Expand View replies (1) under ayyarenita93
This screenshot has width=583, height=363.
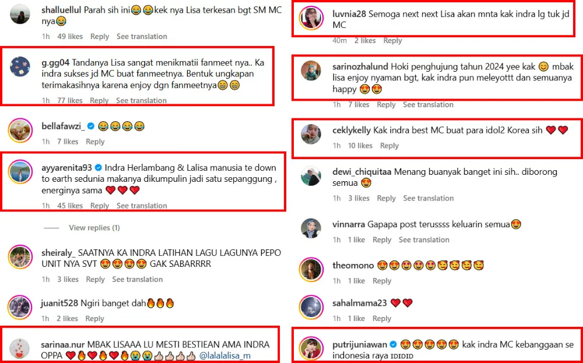[x=94, y=227]
